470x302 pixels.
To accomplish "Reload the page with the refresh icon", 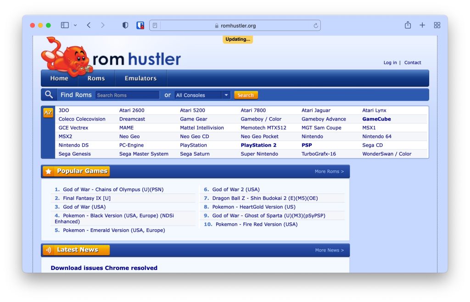I will point(316,26).
